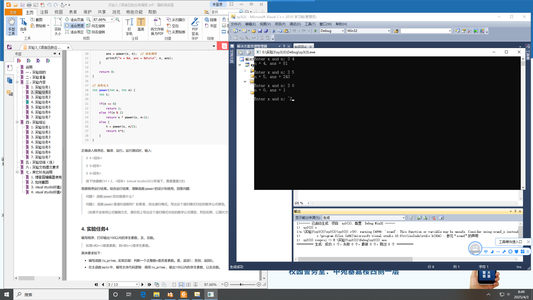Clear all output in the Output panel
Image resolution: width=533 pixels, height=300 pixels.
(x=433, y=218)
